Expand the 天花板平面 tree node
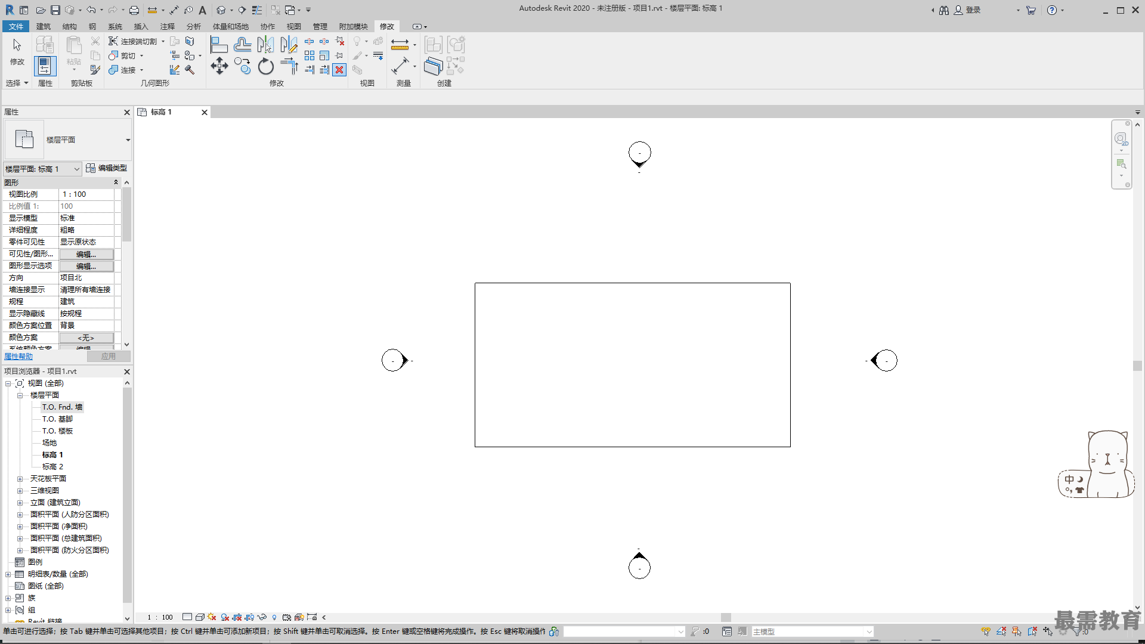This screenshot has height=644, width=1145. coord(20,479)
